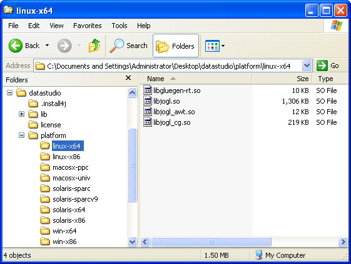Collapse the platform folder node
Image resolution: width=351 pixels, height=264 pixels.
click(21, 135)
